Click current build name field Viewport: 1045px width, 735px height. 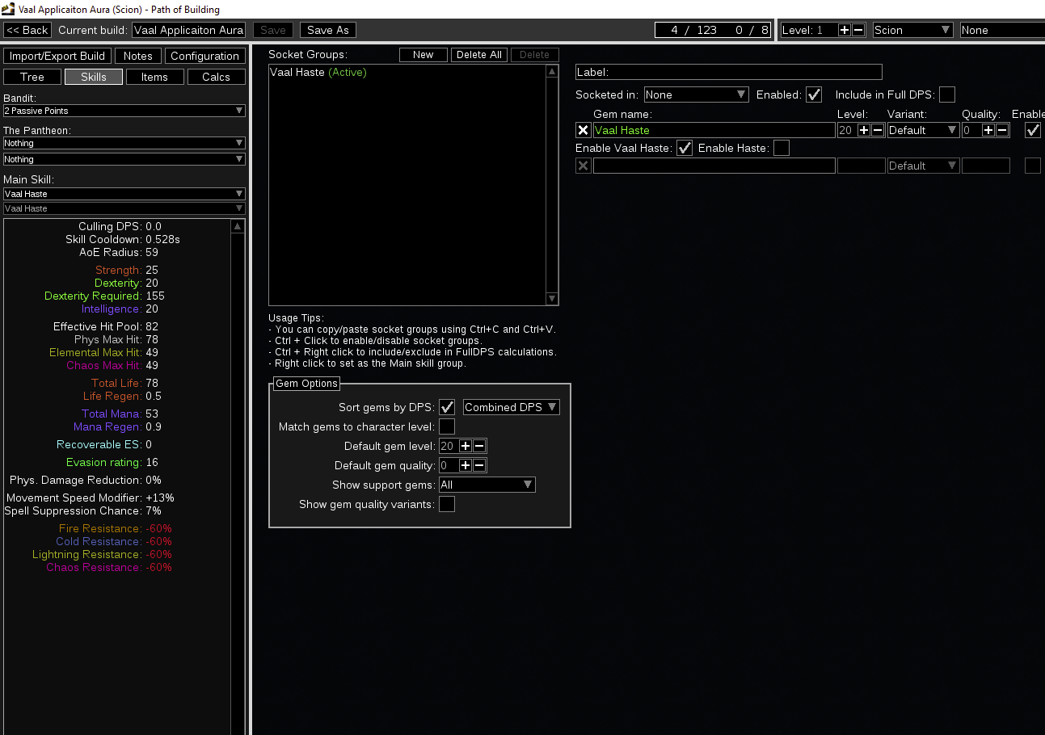[x=189, y=30]
